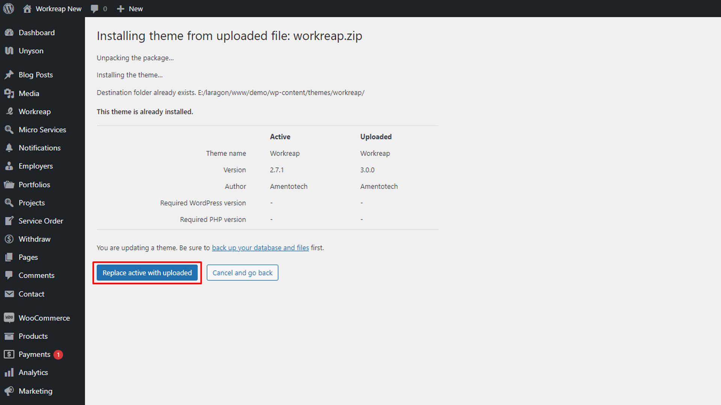Click Cancel and go back button
This screenshot has width=721, height=405.
tap(242, 273)
